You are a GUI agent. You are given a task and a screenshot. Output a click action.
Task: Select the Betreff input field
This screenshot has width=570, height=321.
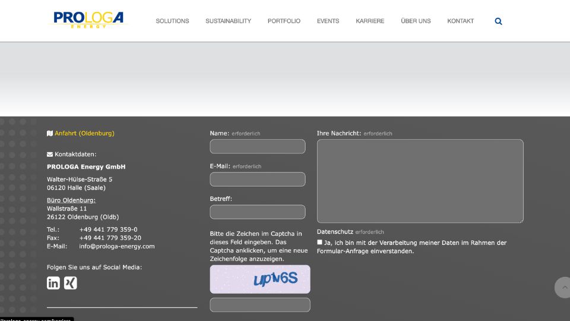tap(258, 212)
